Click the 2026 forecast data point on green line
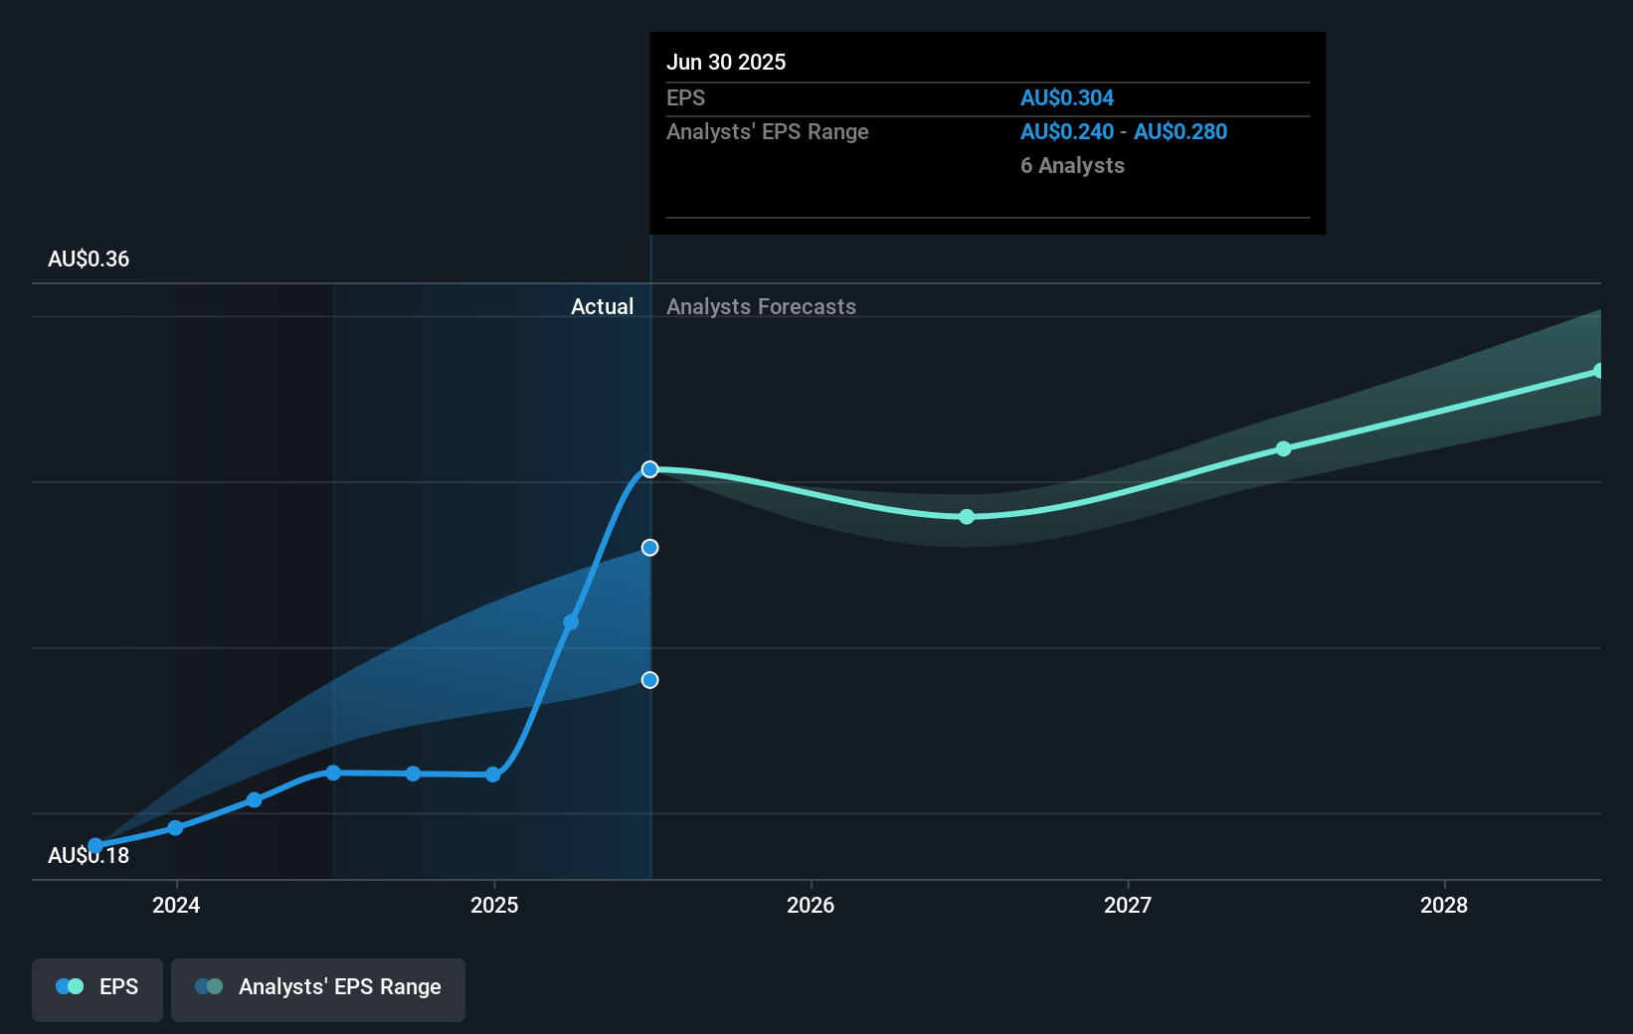Viewport: 1633px width, 1034px height. (966, 516)
